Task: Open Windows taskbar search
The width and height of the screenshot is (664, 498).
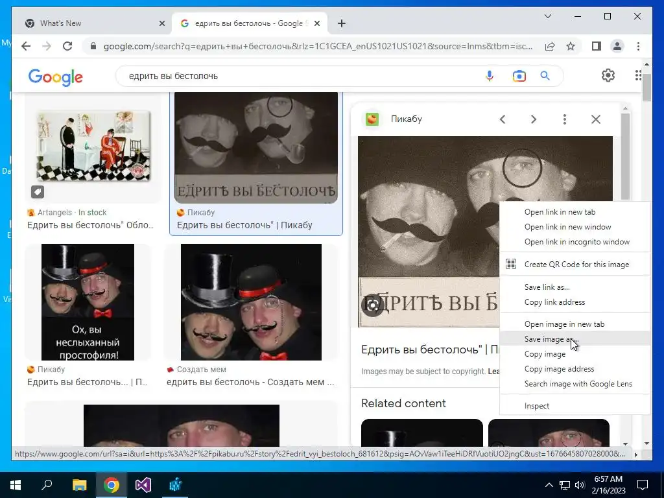Action: (x=47, y=485)
